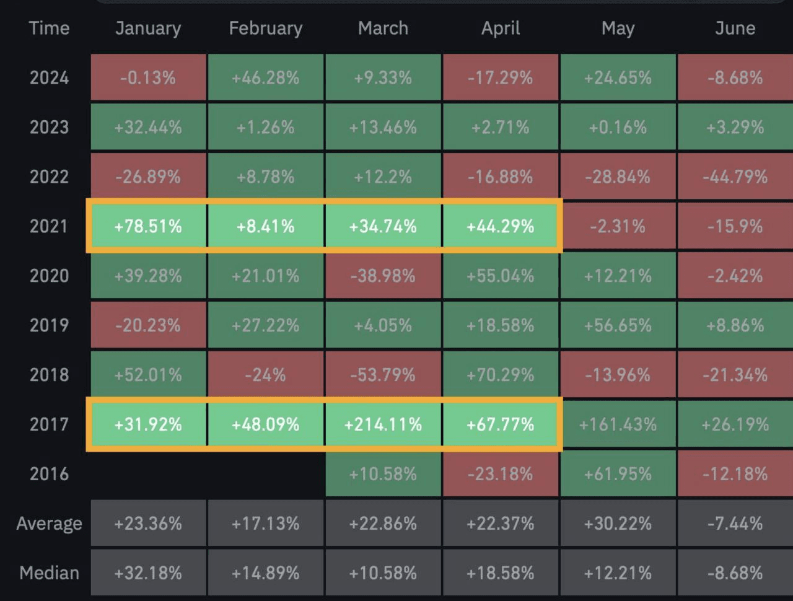Click the Median row label
The width and height of the screenshot is (793, 601).
click(49, 573)
